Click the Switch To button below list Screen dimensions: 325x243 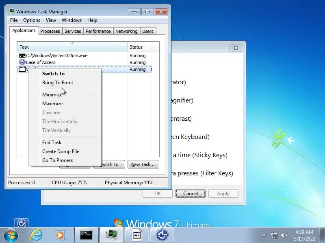[109, 164]
